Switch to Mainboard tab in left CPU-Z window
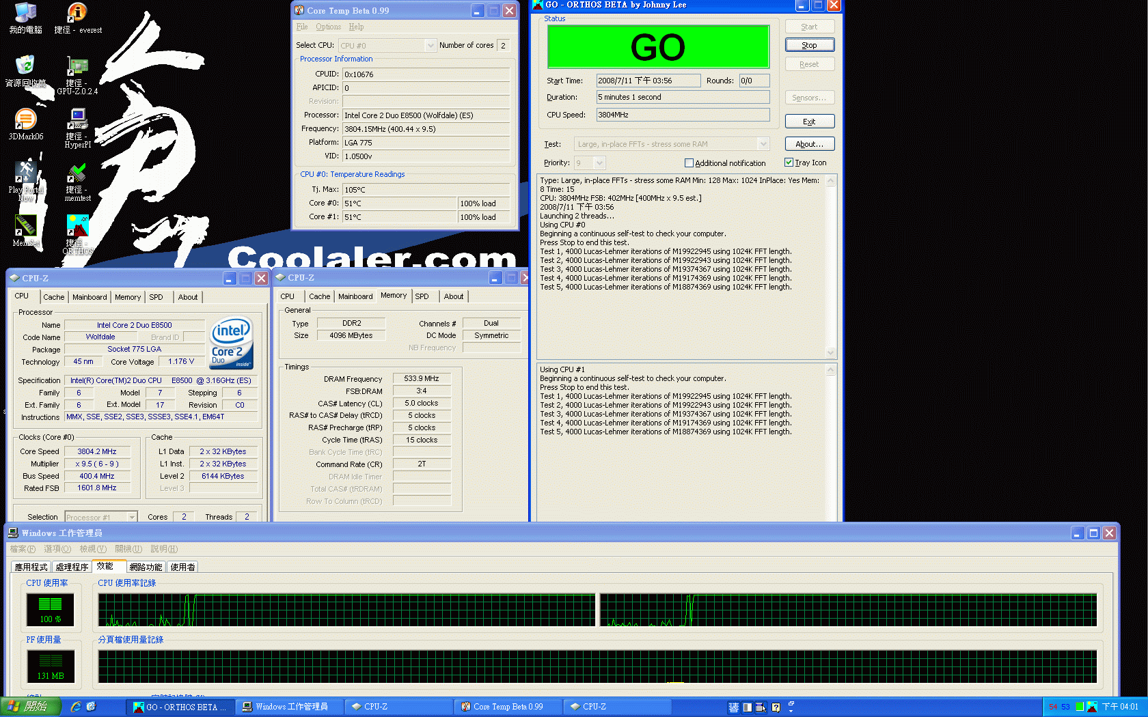The height and width of the screenshot is (717, 1148). click(90, 297)
